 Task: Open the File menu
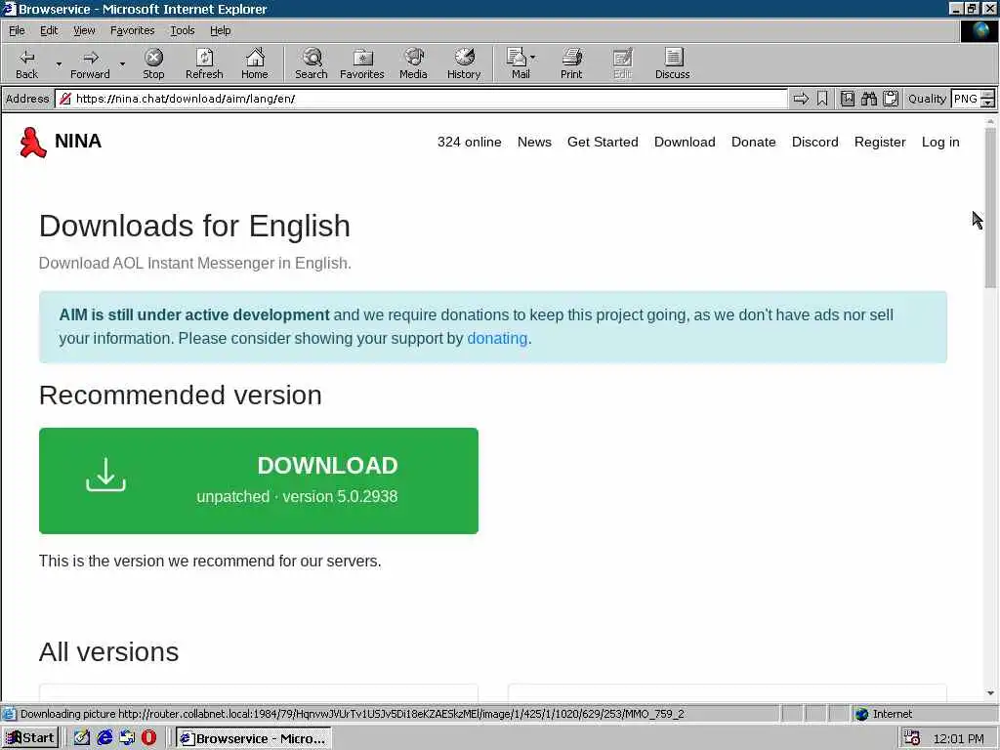(17, 30)
